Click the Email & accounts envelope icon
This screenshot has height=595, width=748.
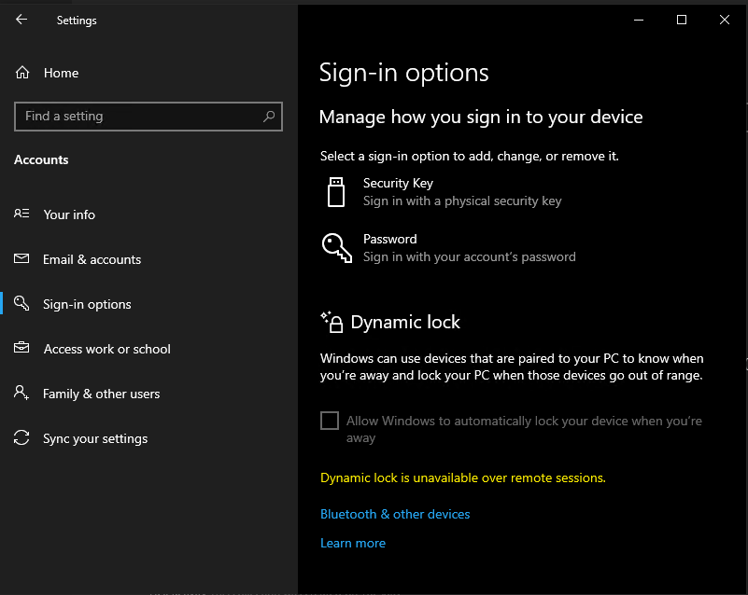coord(22,259)
